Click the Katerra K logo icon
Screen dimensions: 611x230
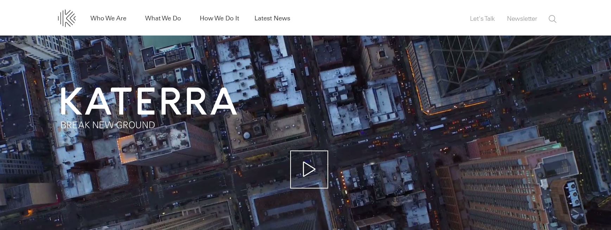67,18
